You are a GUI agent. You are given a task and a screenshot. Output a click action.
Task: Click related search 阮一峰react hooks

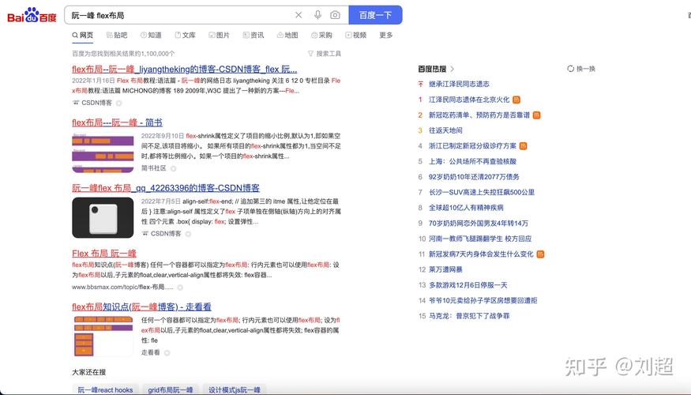[105, 389]
